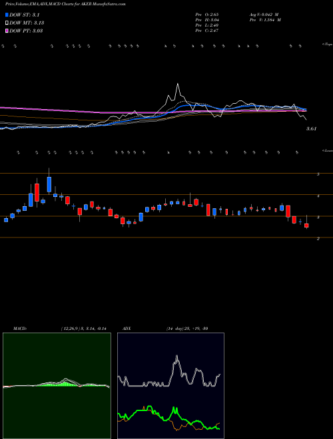Select the 'DOW MT: 3.13' legend label

[x=27, y=23]
